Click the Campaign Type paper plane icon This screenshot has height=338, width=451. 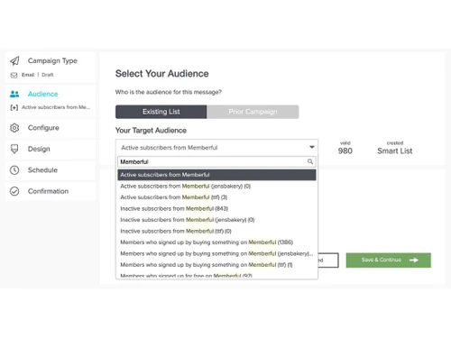point(14,61)
